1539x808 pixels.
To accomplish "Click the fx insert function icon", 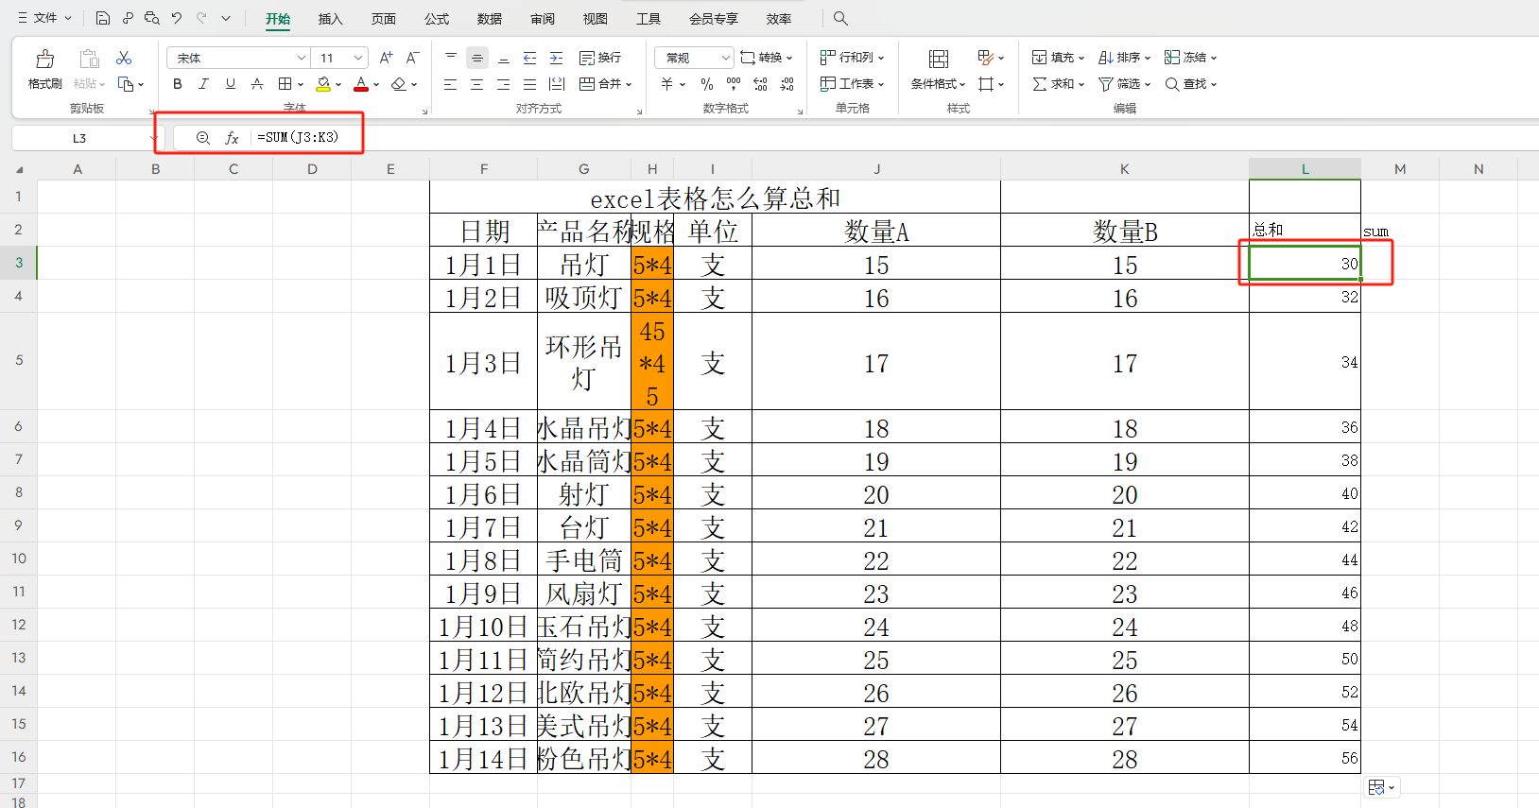I will coord(232,138).
